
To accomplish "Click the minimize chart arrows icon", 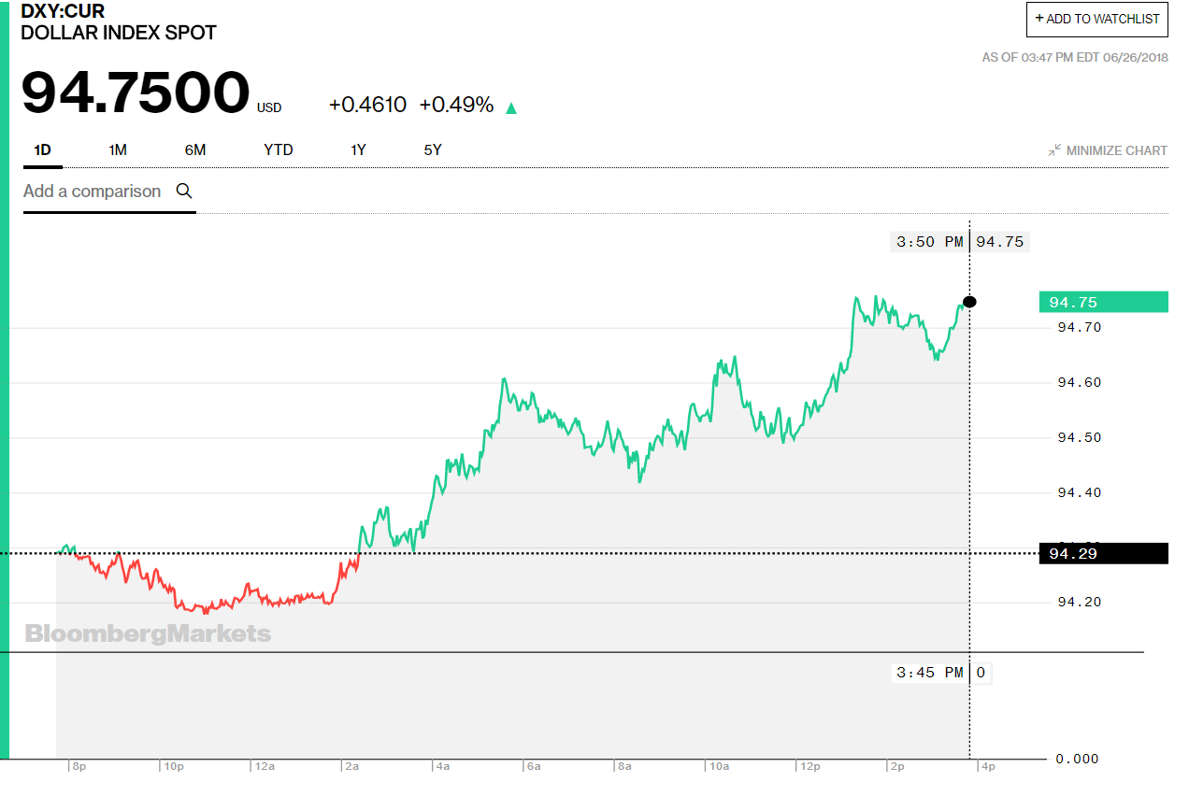I will click(x=1054, y=149).
